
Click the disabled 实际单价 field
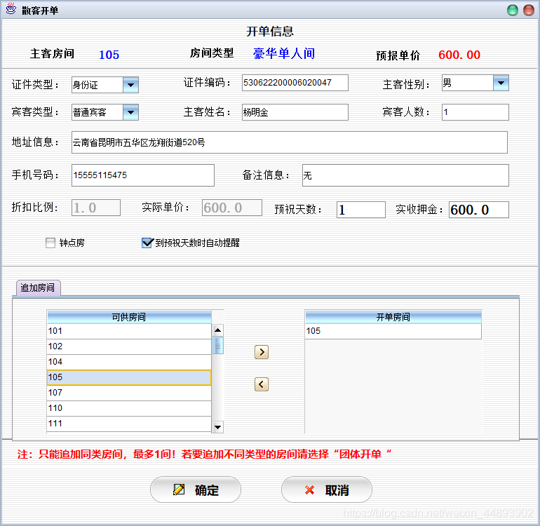tap(231, 208)
